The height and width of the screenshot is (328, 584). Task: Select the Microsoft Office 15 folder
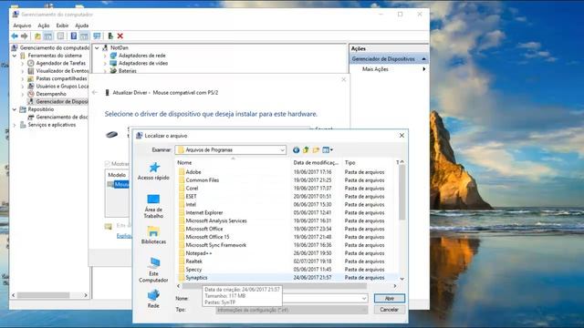coord(207,237)
